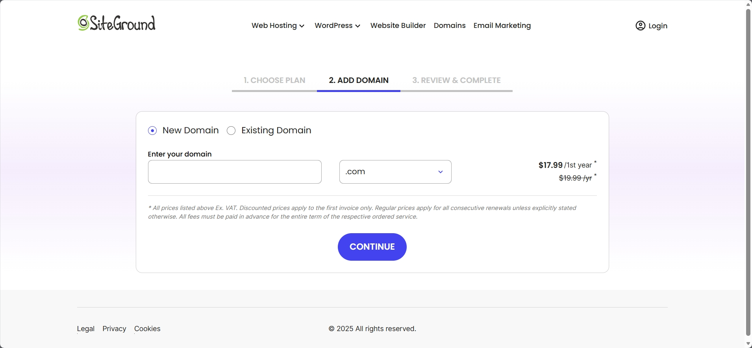Click the CONTINUE button
The height and width of the screenshot is (348, 752).
click(x=372, y=247)
